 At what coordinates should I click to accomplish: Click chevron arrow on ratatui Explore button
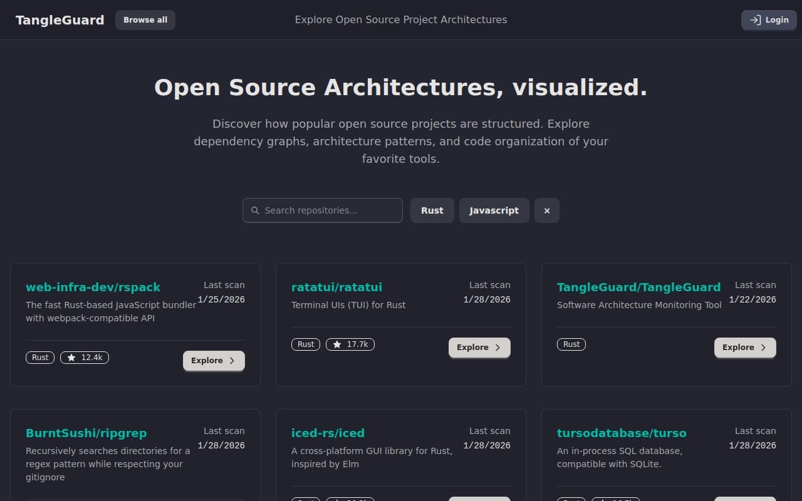pos(497,348)
